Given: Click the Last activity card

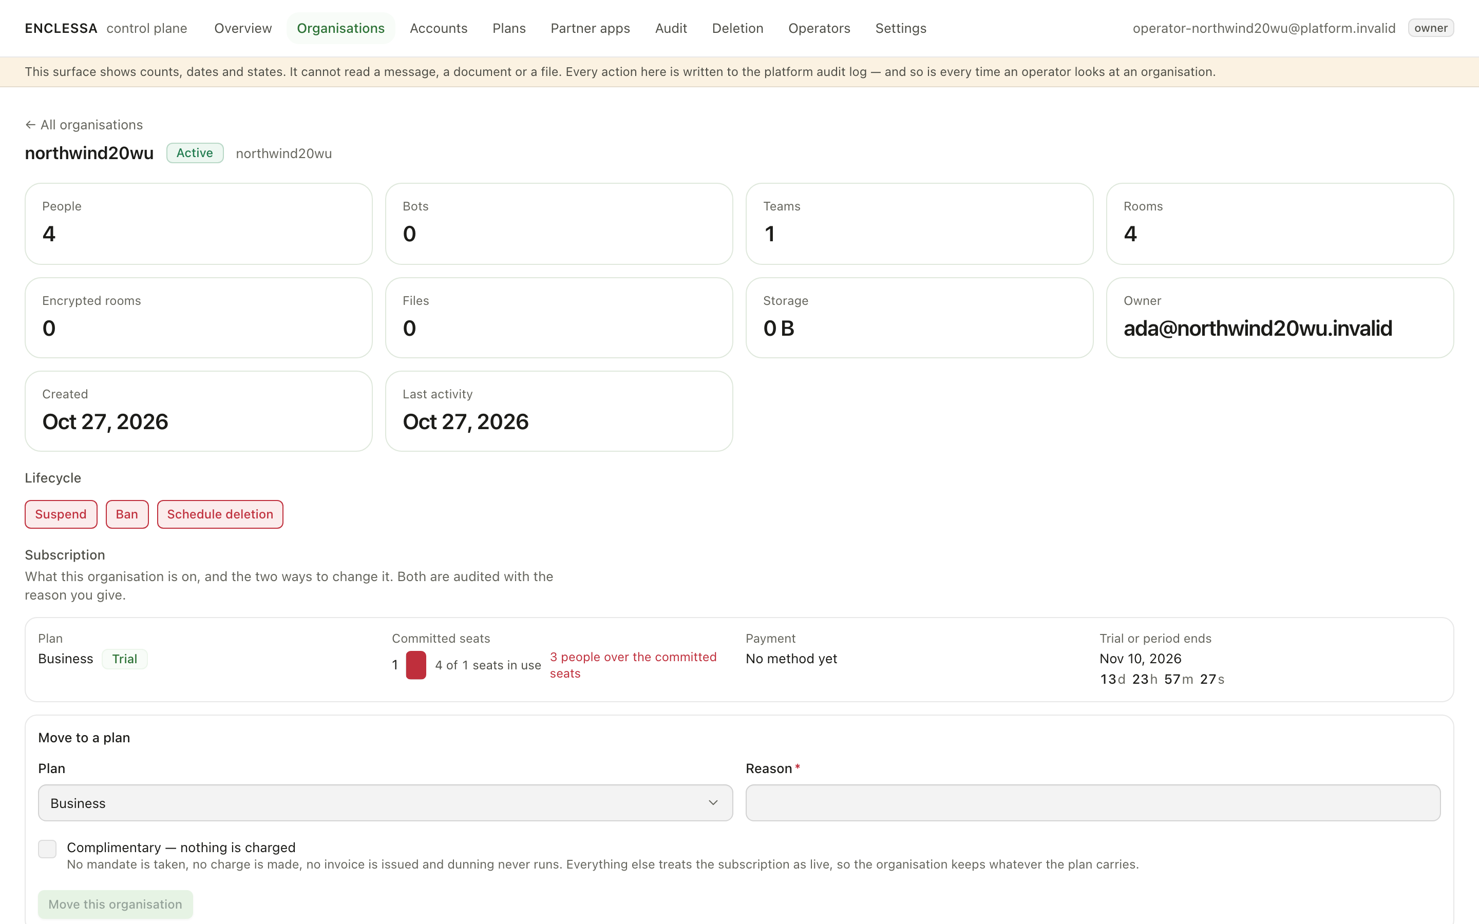Looking at the screenshot, I should [x=559, y=411].
